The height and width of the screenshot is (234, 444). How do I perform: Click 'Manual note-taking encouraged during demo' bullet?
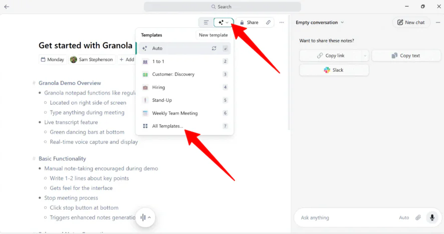coord(101,168)
